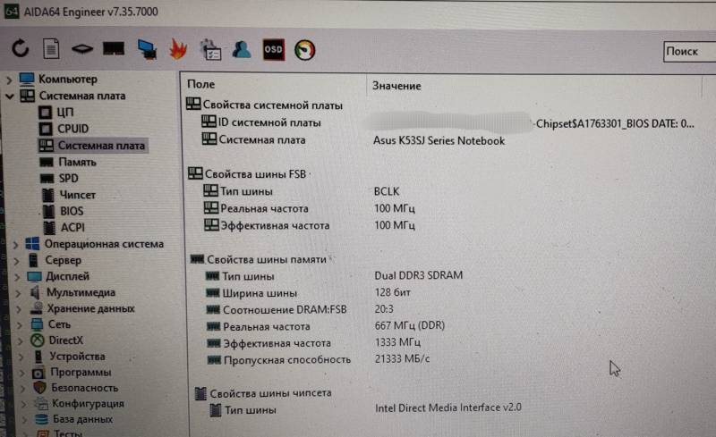Click the user profile toolbar icon
The height and width of the screenshot is (437, 716).
[242, 49]
